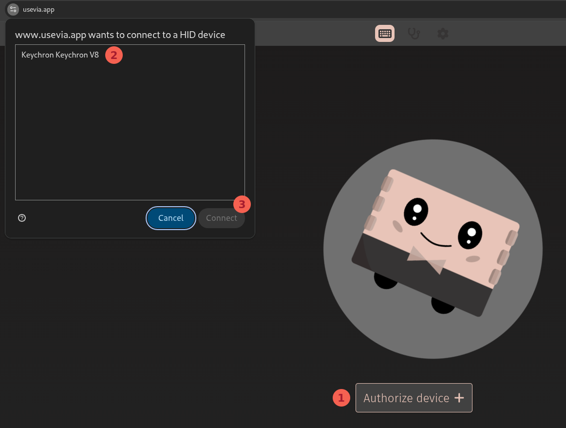566x428 pixels.
Task: Select Keychron Keychron V8 from the device list
Action: click(60, 55)
